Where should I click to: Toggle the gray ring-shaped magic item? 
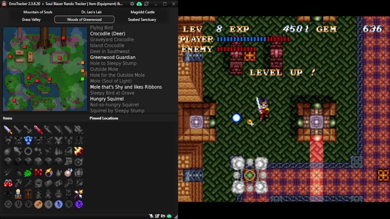pyautogui.click(x=28, y=151)
